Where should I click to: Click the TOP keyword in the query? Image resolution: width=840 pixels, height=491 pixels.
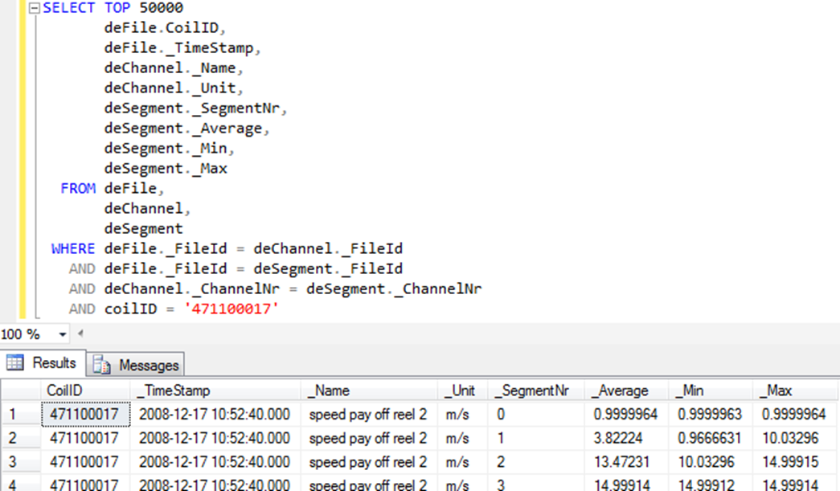tap(117, 8)
